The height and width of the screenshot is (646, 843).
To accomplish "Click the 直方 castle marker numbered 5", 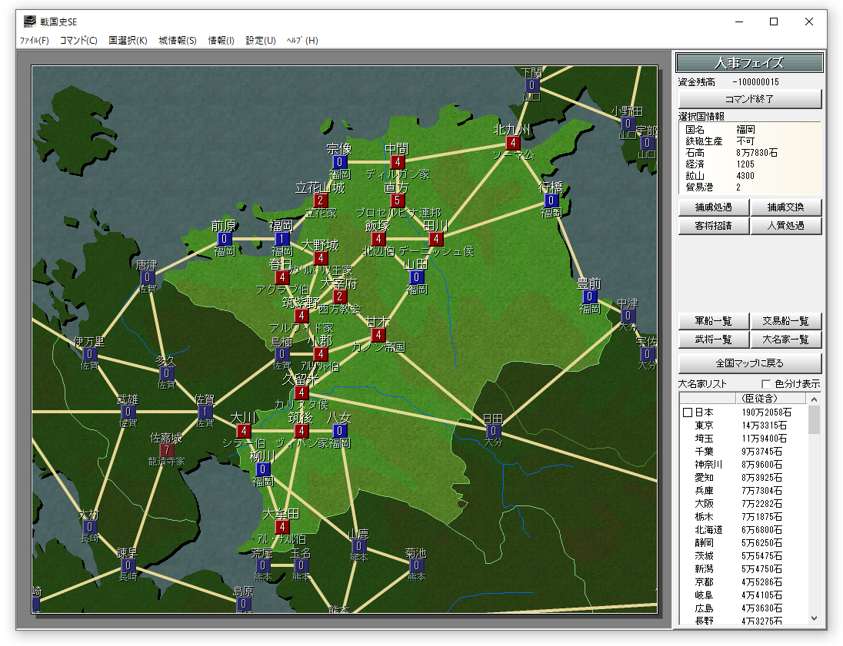I will pyautogui.click(x=398, y=200).
